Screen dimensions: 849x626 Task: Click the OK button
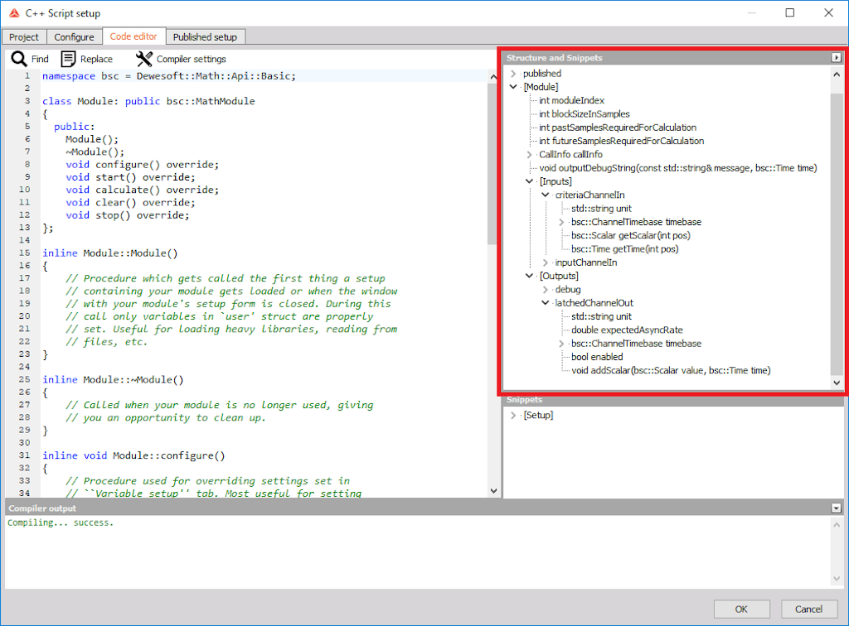[x=741, y=609]
